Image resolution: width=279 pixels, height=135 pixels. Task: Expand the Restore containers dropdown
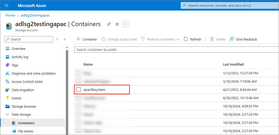(x=178, y=39)
